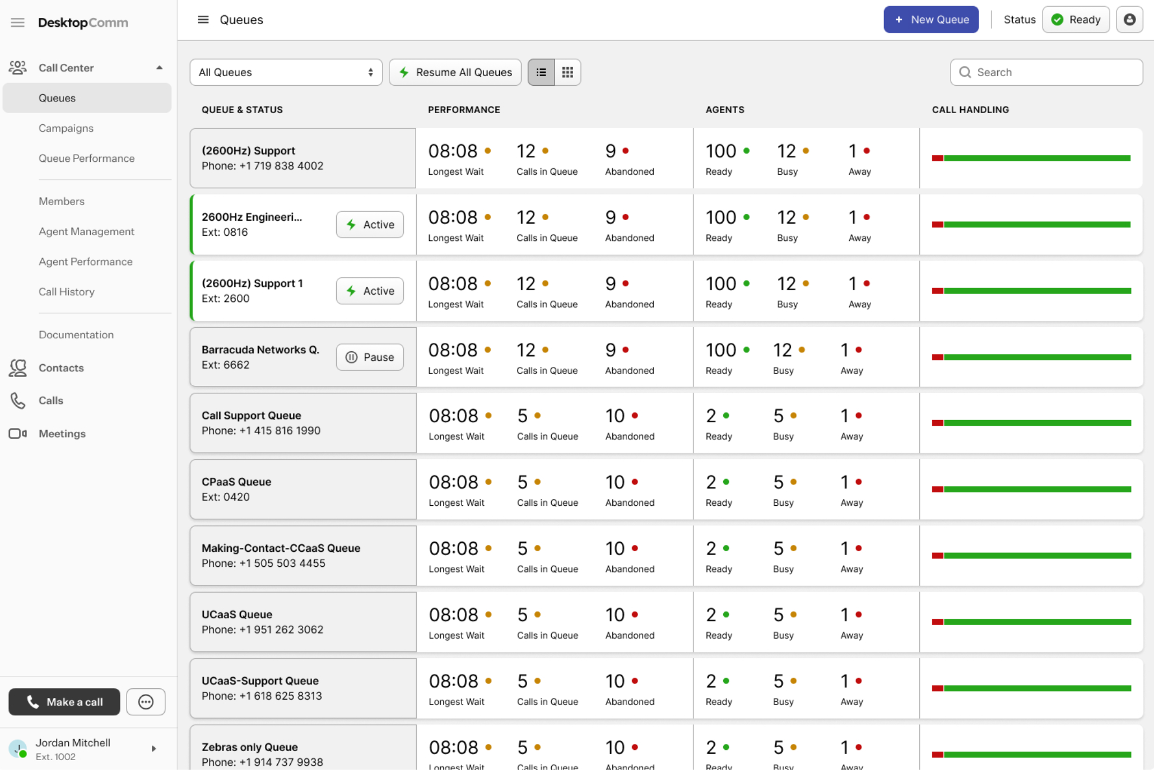Expand the Jordan Mitchell user menu arrow
The width and height of the screenshot is (1154, 773).
pos(153,749)
